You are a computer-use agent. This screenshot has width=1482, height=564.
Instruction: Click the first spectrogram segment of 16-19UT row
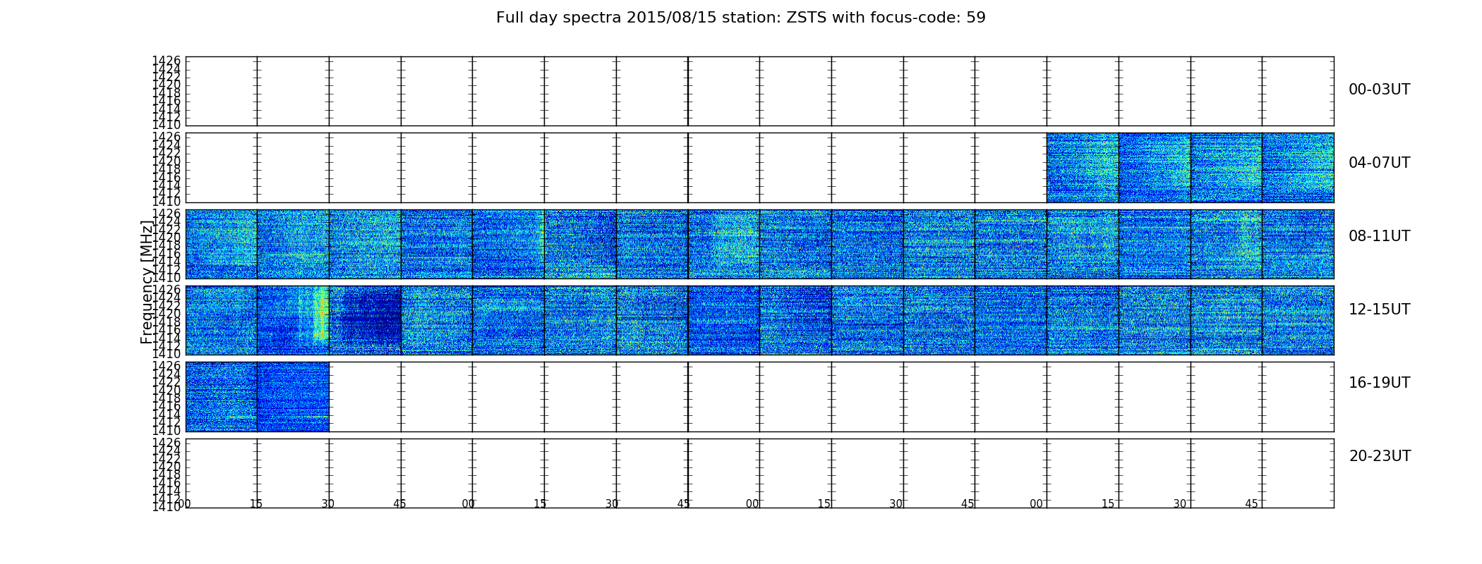tap(222, 397)
